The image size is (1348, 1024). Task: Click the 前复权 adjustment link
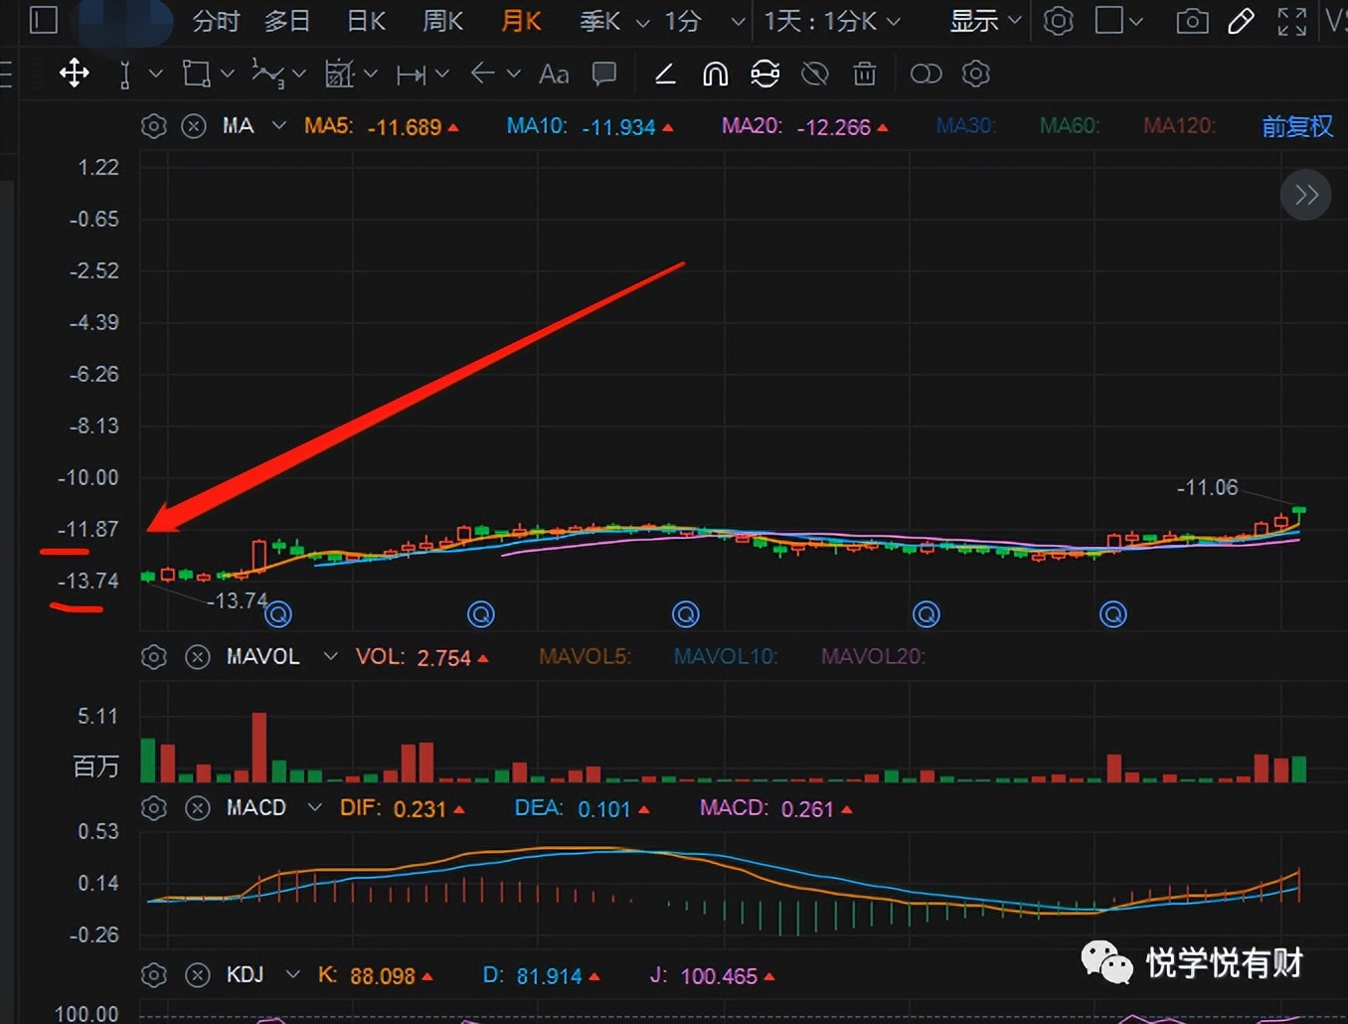1296,126
